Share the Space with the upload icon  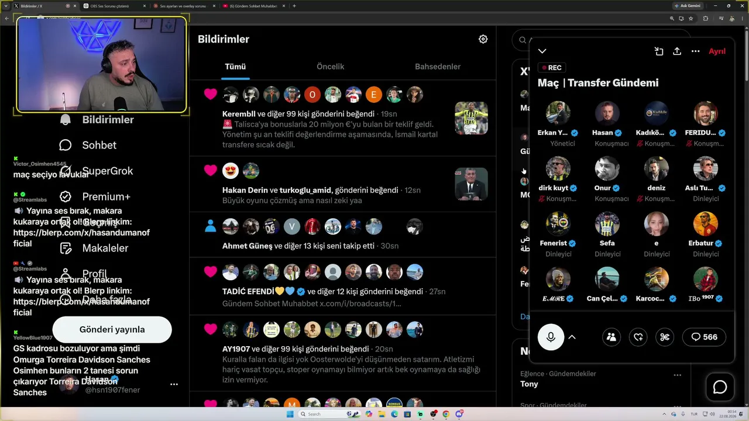(677, 51)
